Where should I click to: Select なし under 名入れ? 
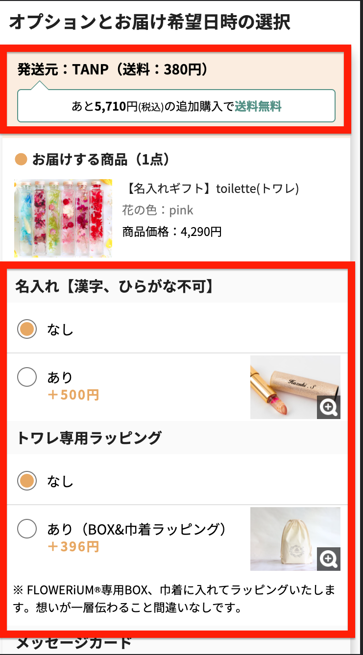point(27,329)
